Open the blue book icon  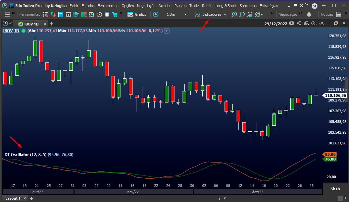60,14
